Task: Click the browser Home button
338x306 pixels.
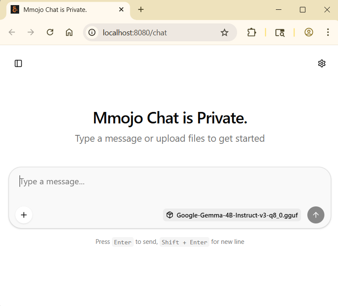Action: pyautogui.click(x=69, y=32)
